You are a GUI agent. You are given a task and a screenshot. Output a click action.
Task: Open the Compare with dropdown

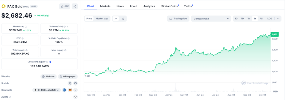(211, 19)
